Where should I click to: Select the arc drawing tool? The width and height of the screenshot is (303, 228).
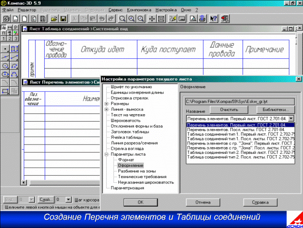pyautogui.click(x=14, y=66)
